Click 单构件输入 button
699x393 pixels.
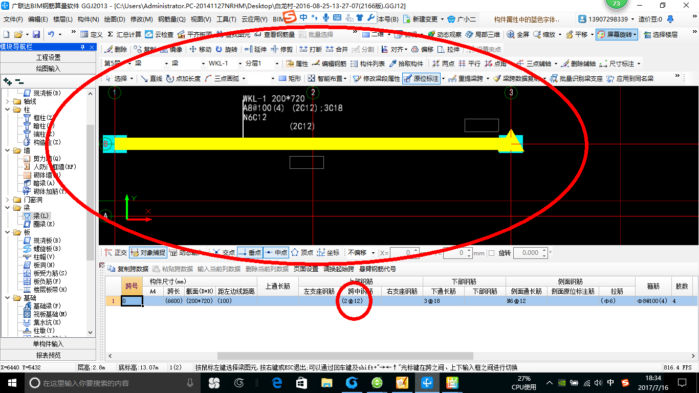(48, 344)
